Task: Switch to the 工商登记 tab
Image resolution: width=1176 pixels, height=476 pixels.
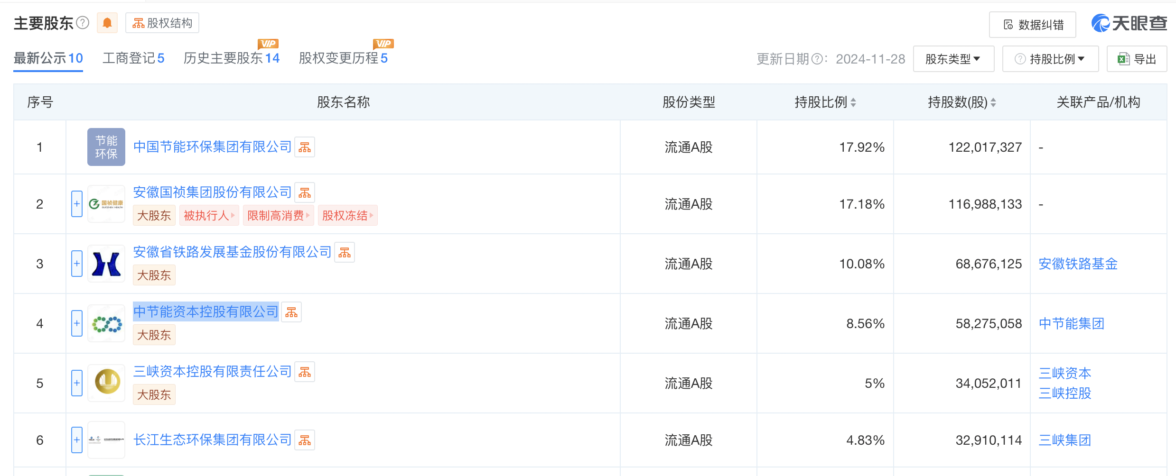Action: [133, 58]
